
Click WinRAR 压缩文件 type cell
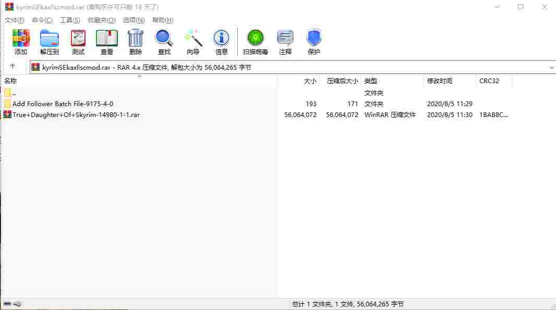coord(390,115)
